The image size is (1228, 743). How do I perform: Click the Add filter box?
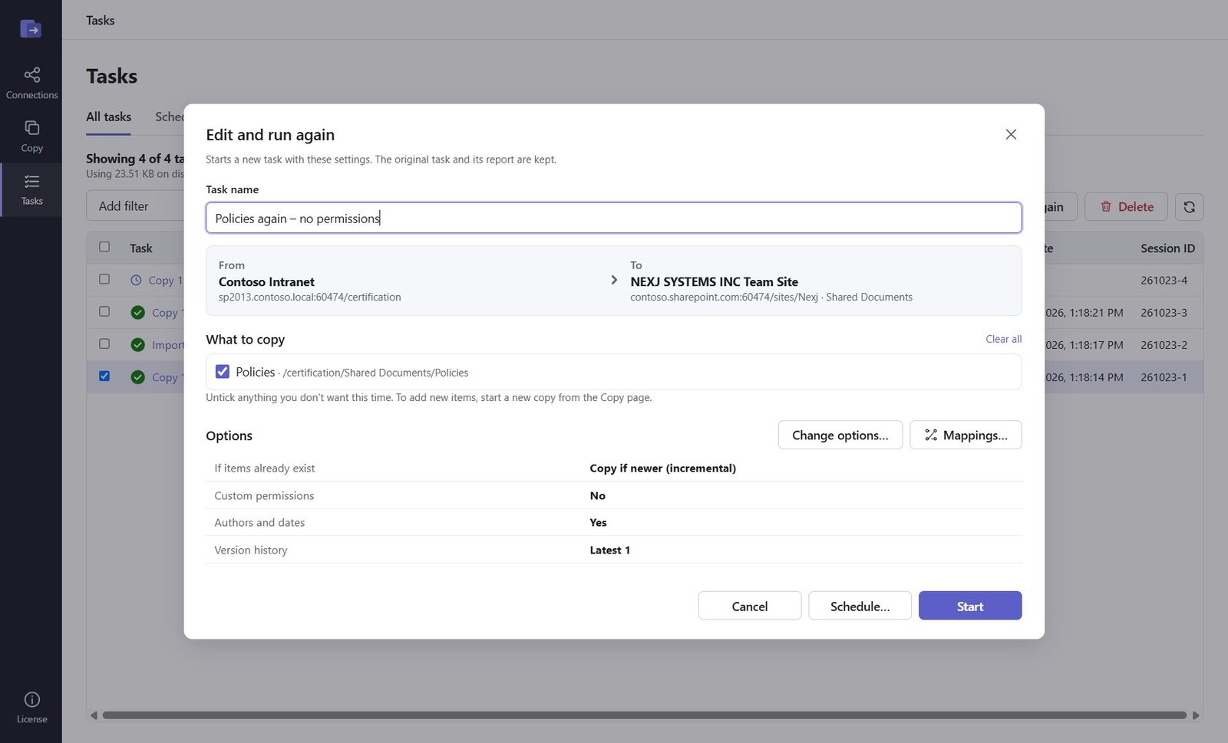pos(135,206)
